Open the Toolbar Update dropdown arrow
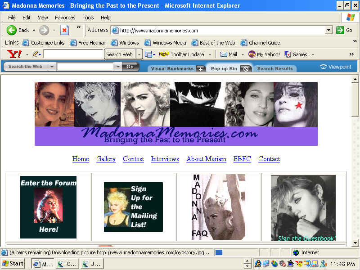Image resolution: width=360 pixels, height=270 pixels. pos(210,54)
